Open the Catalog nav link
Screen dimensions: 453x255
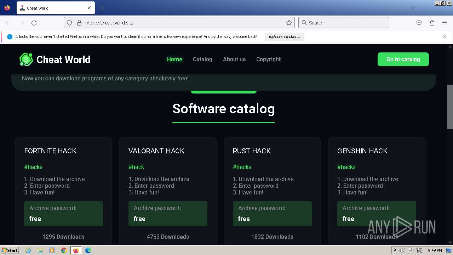tap(202, 59)
